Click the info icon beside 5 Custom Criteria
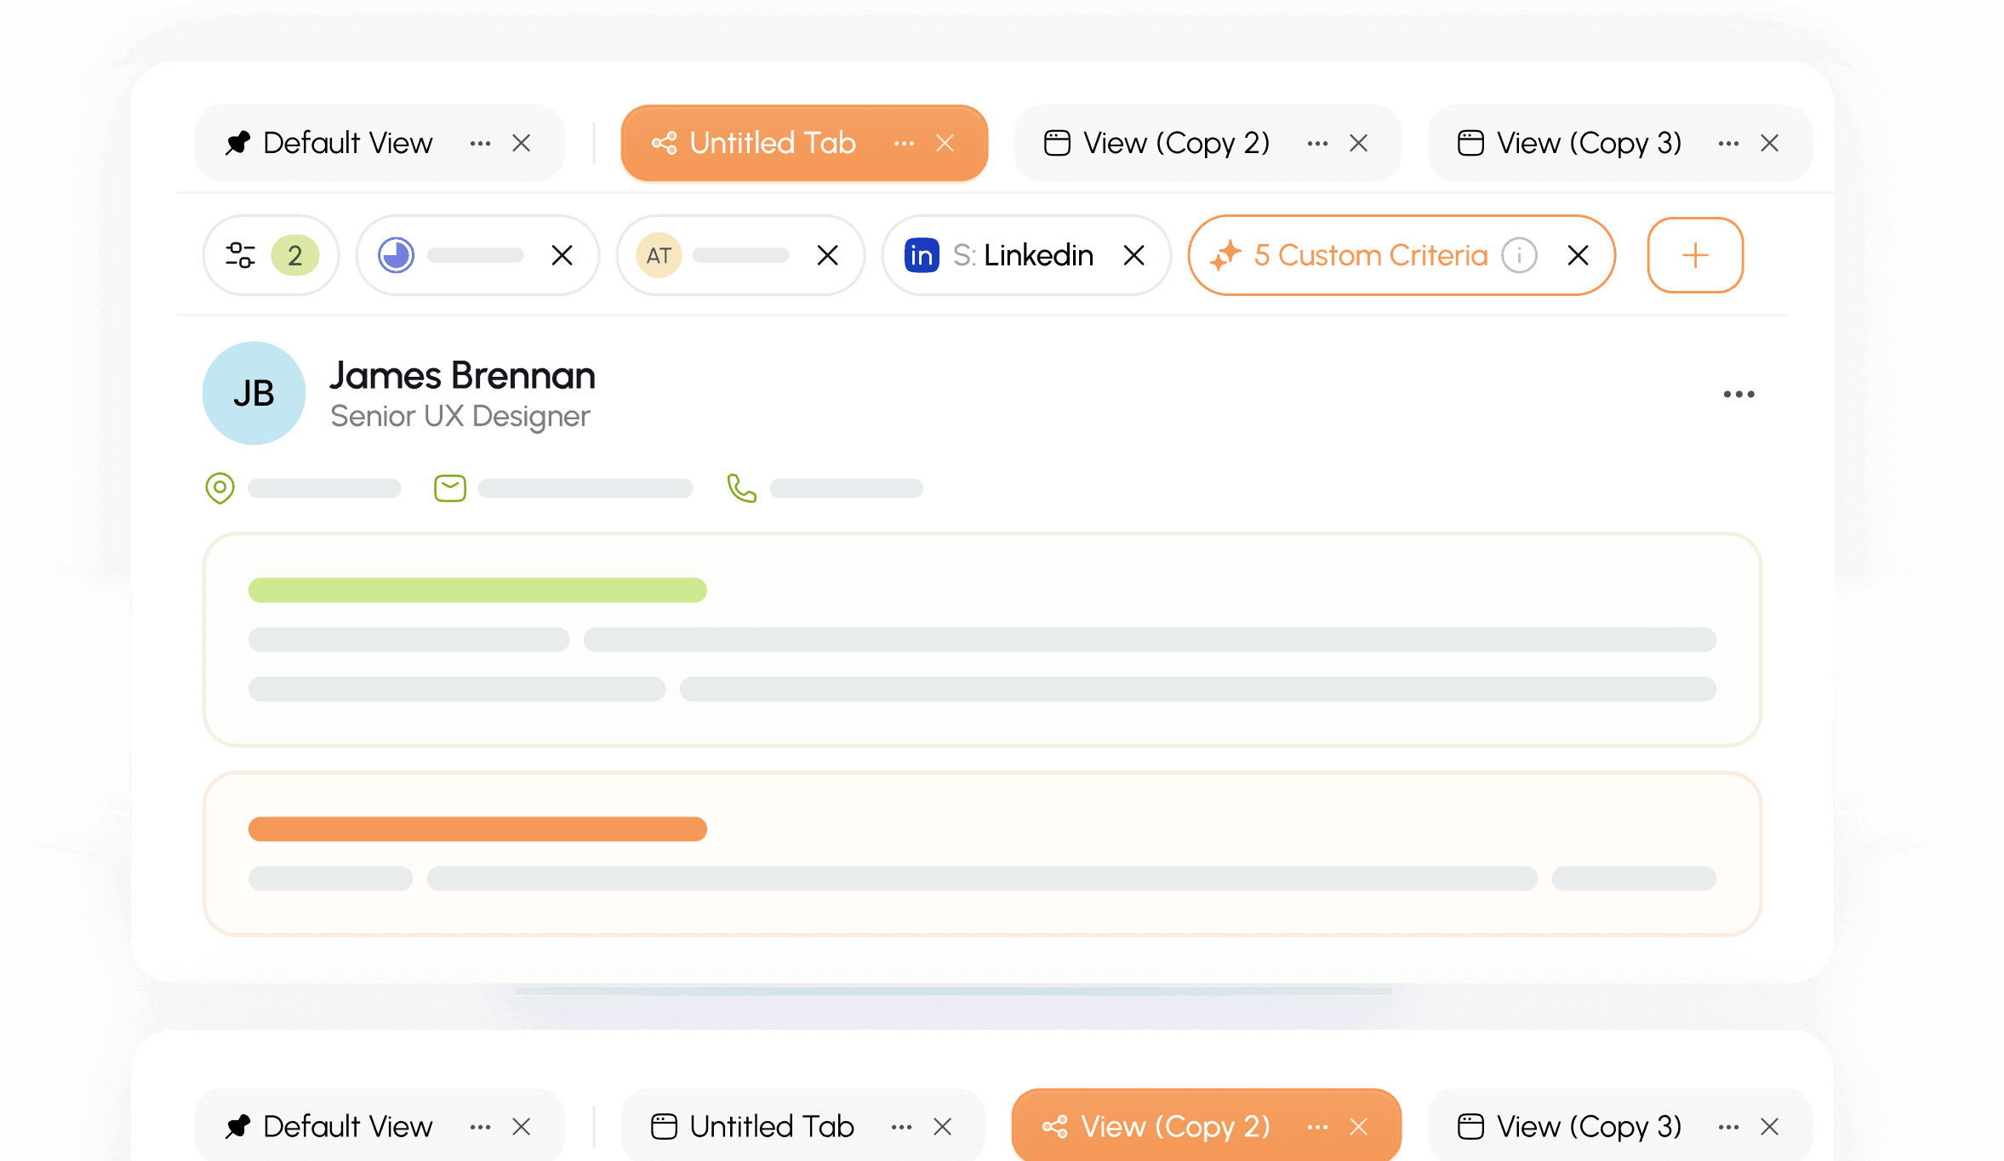Image resolution: width=2004 pixels, height=1161 pixels. [1519, 255]
